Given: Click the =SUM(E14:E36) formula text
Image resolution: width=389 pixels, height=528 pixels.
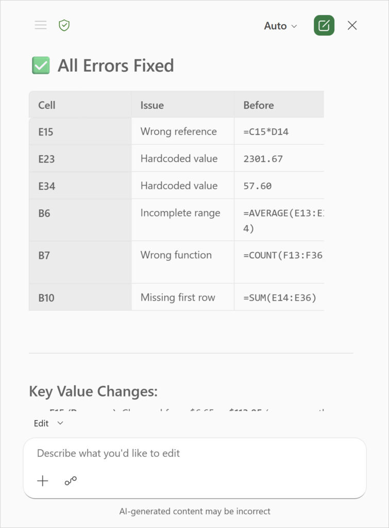Looking at the screenshot, I should click(x=280, y=298).
